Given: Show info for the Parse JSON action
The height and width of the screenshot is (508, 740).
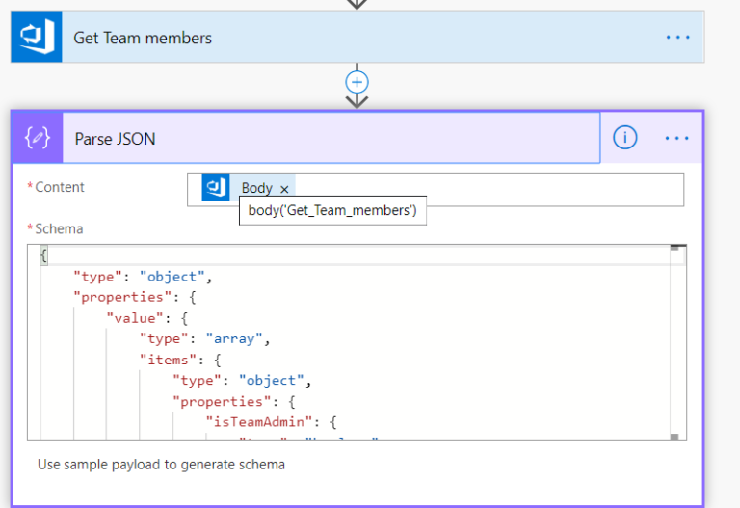Looking at the screenshot, I should point(624,138).
